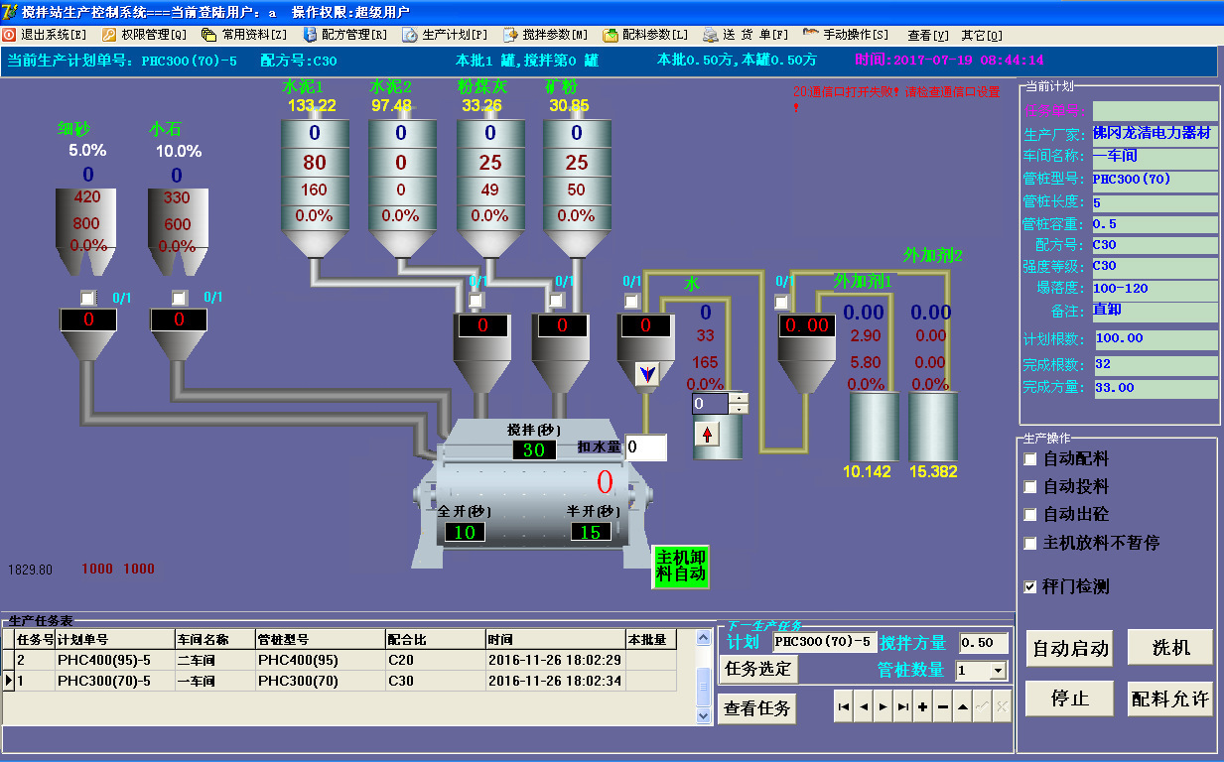The image size is (1224, 762).
Task: Click the 配料允许 button
Action: tap(1170, 698)
